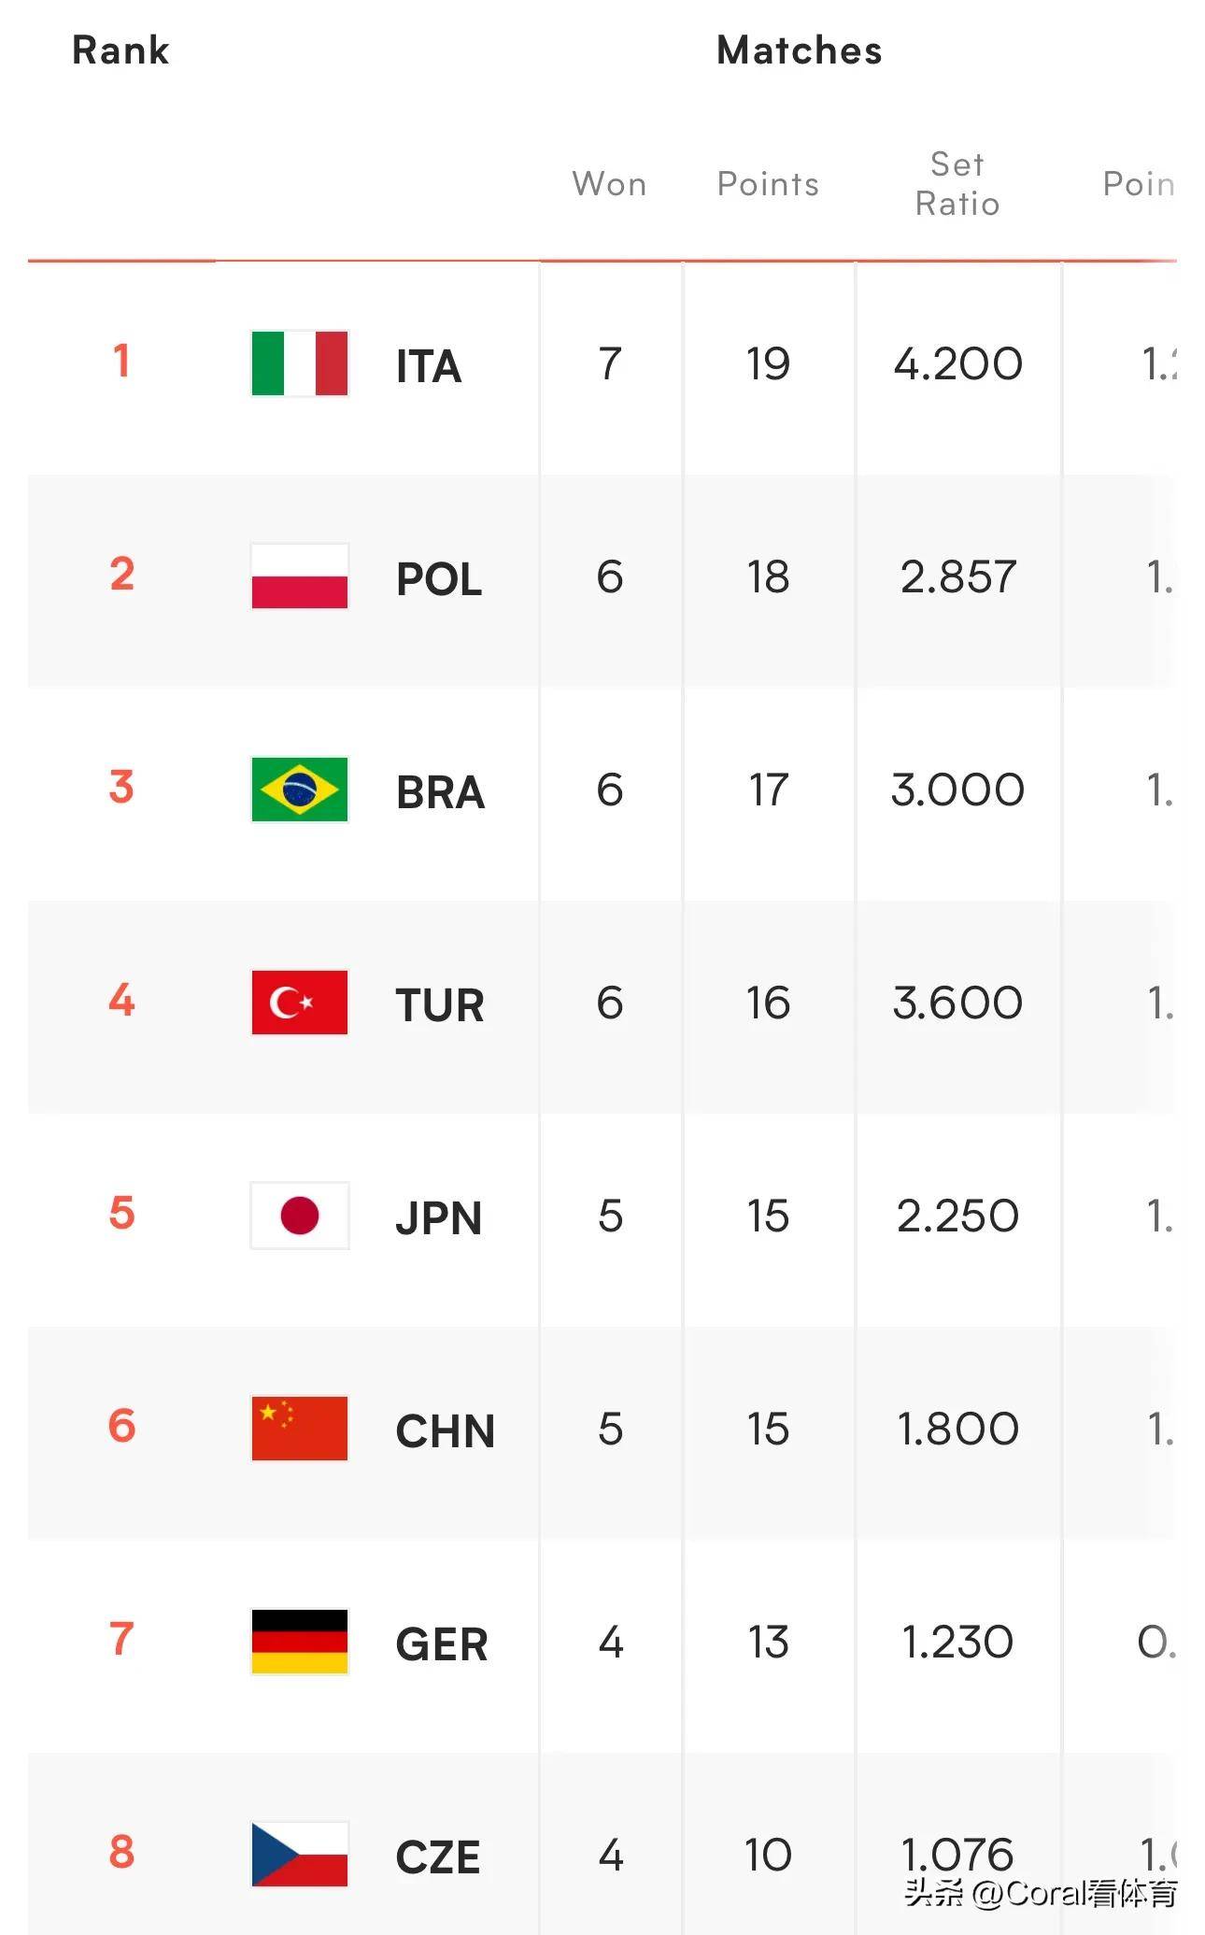
Task: Select the Matches header label
Action: (799, 50)
